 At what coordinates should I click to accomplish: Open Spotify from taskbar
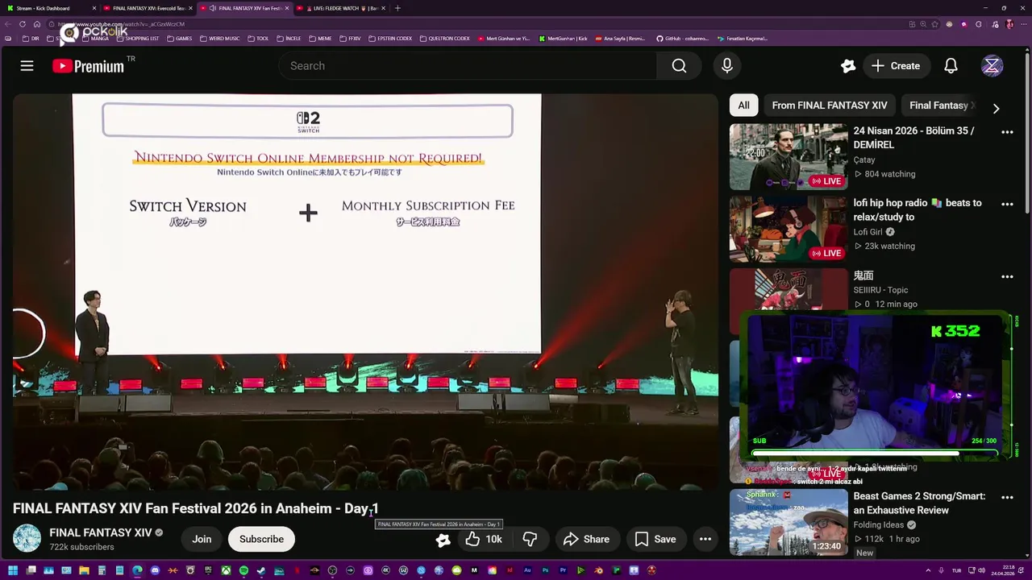click(243, 571)
